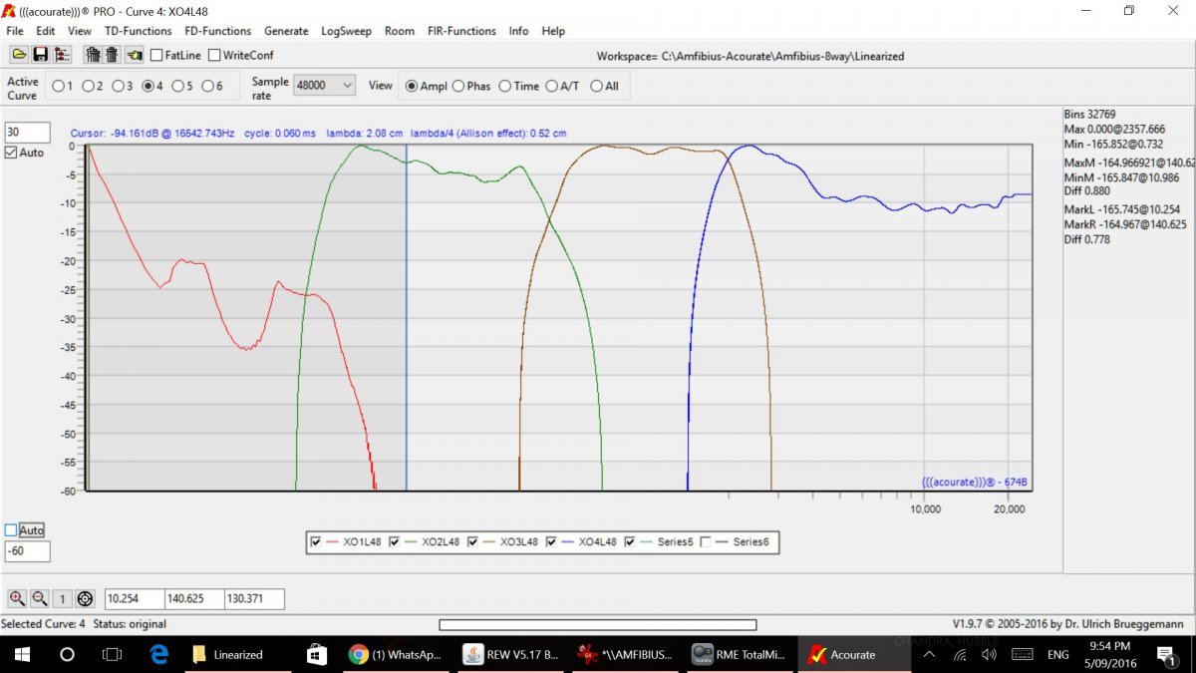This screenshot has height=673, width=1196.
Task: Open the FIR-Functions menu
Action: (x=461, y=31)
